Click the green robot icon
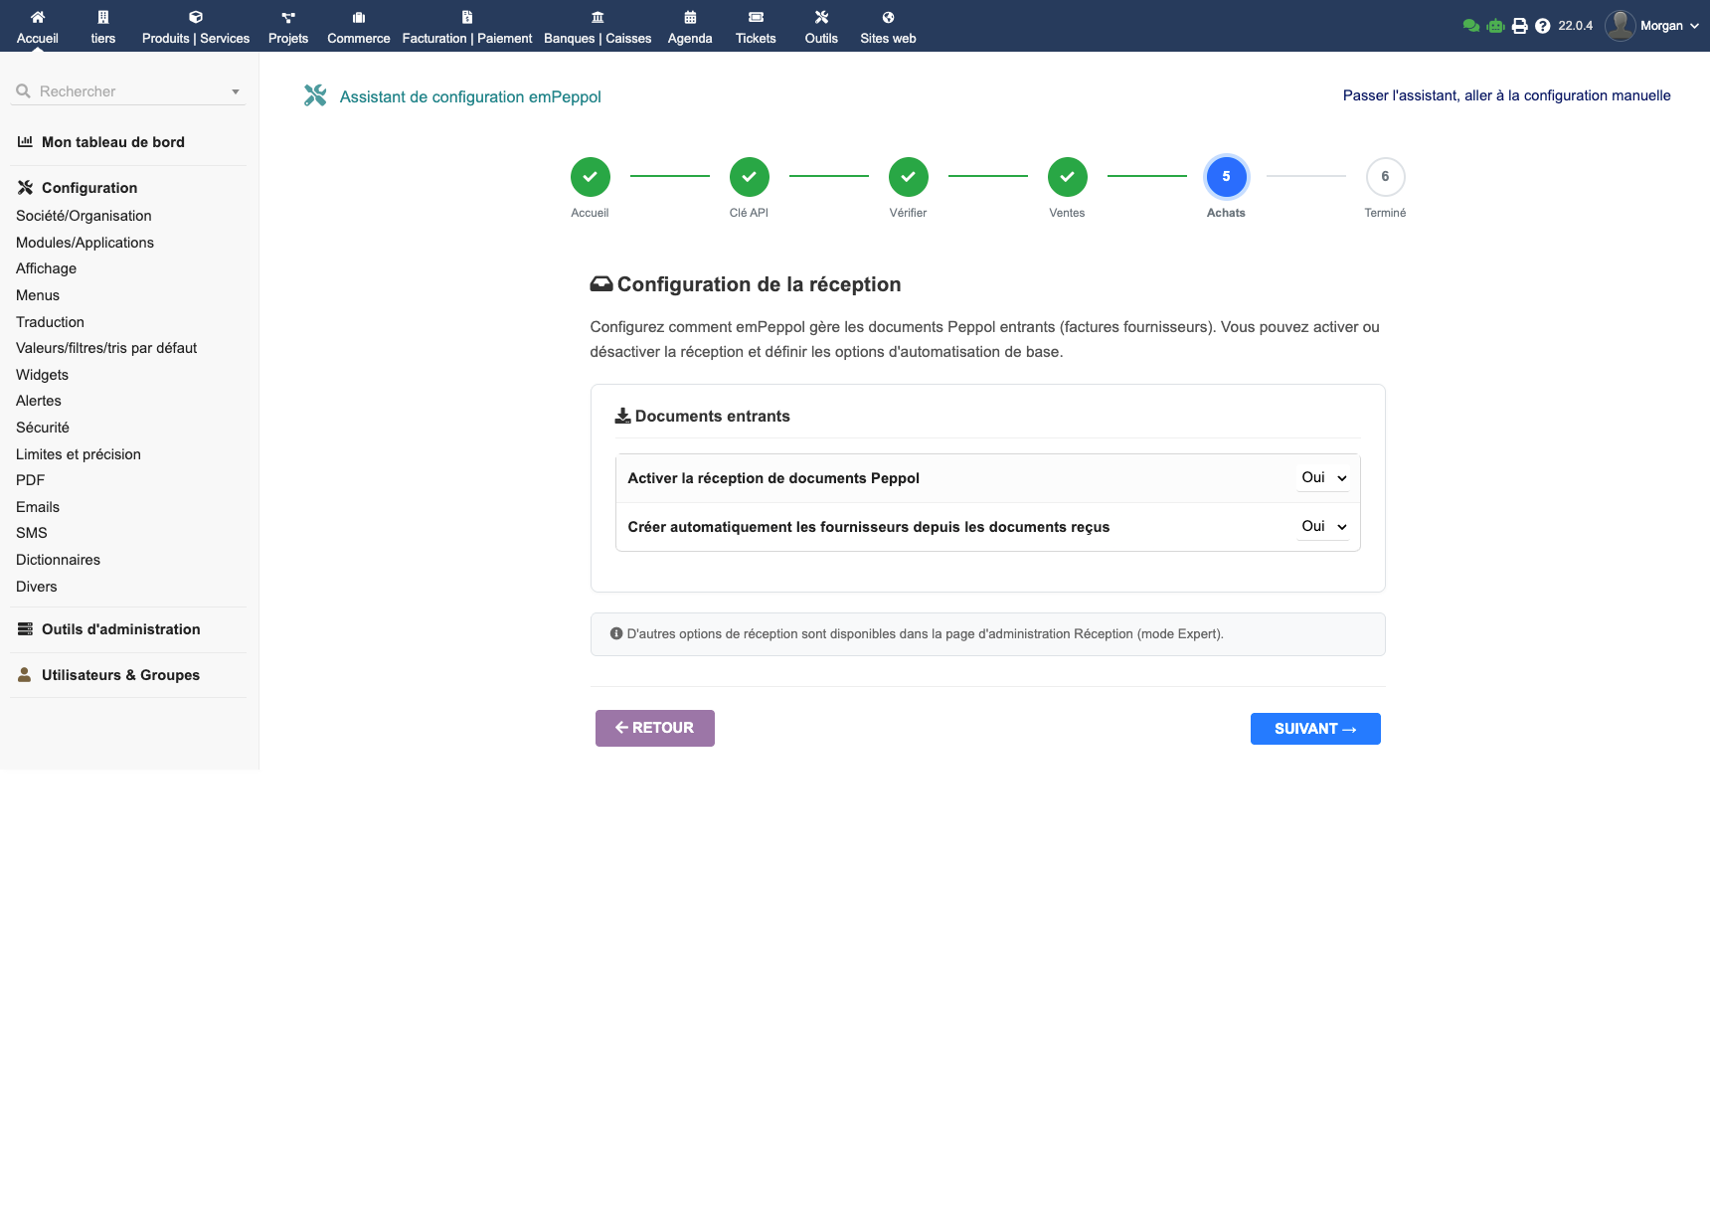The height and width of the screenshot is (1212, 1710). [1495, 26]
